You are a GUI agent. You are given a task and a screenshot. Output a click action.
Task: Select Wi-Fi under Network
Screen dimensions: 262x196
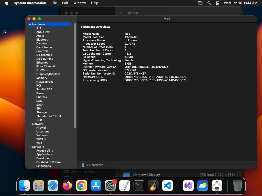pyautogui.click(x=40, y=143)
